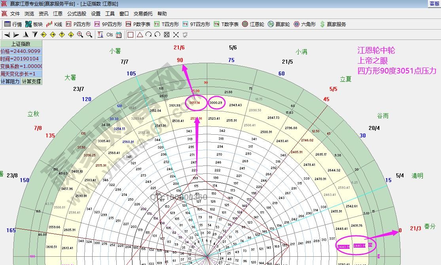Open the 板块 sector blocks icon

28,24
